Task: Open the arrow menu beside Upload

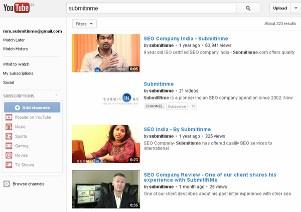Action: pos(296,8)
